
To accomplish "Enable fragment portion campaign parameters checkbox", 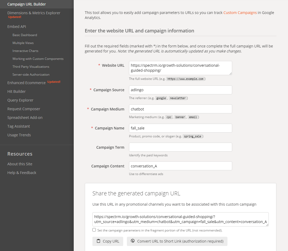I will (x=94, y=230).
